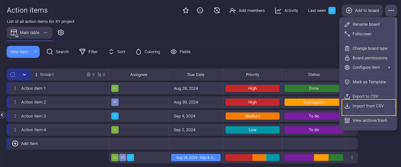Tick the select-all checkbox in Group I header
Image resolution: width=401 pixels, height=167 pixels.
point(13,75)
